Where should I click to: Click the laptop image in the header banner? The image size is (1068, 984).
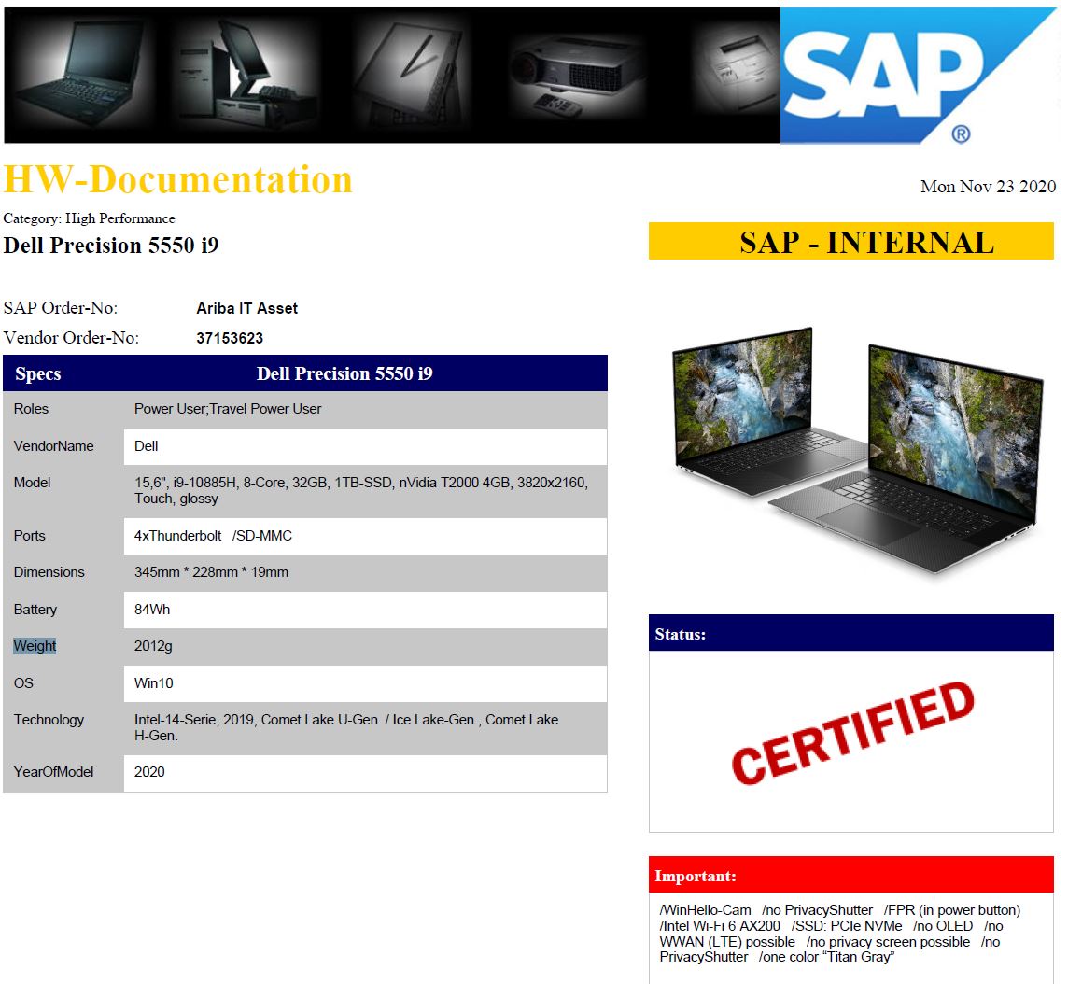click(84, 73)
